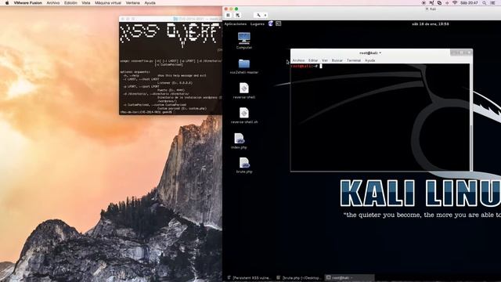Open the Apple menu
The height and width of the screenshot is (282, 501).
[7, 3]
